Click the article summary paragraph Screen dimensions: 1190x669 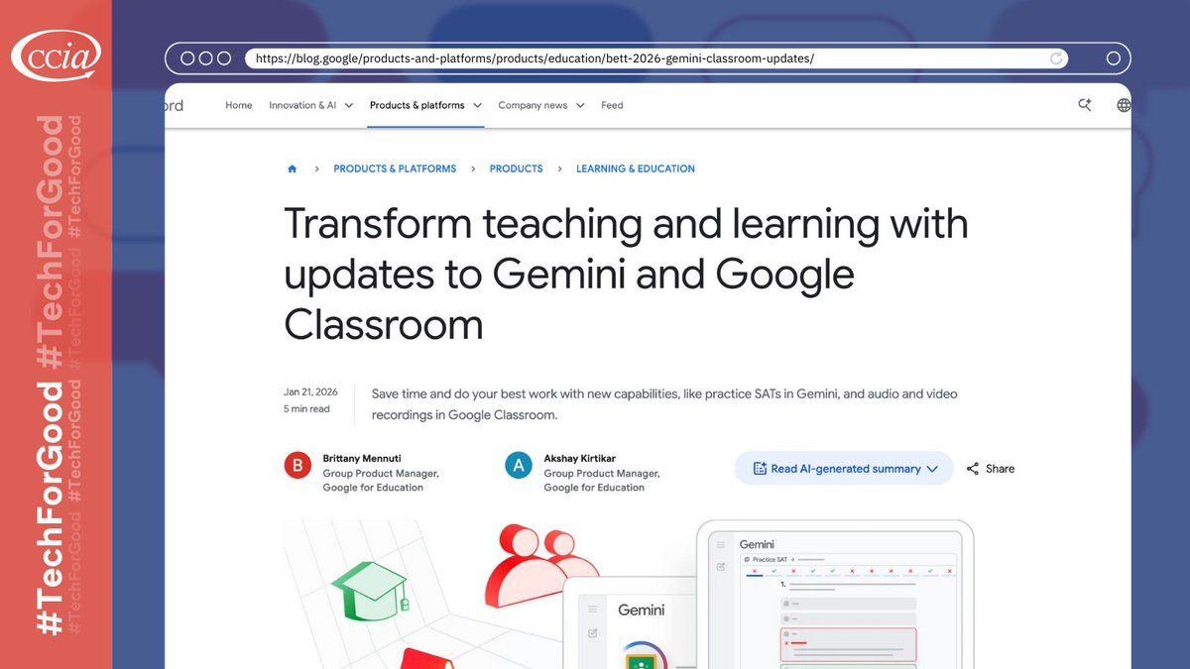[664, 404]
